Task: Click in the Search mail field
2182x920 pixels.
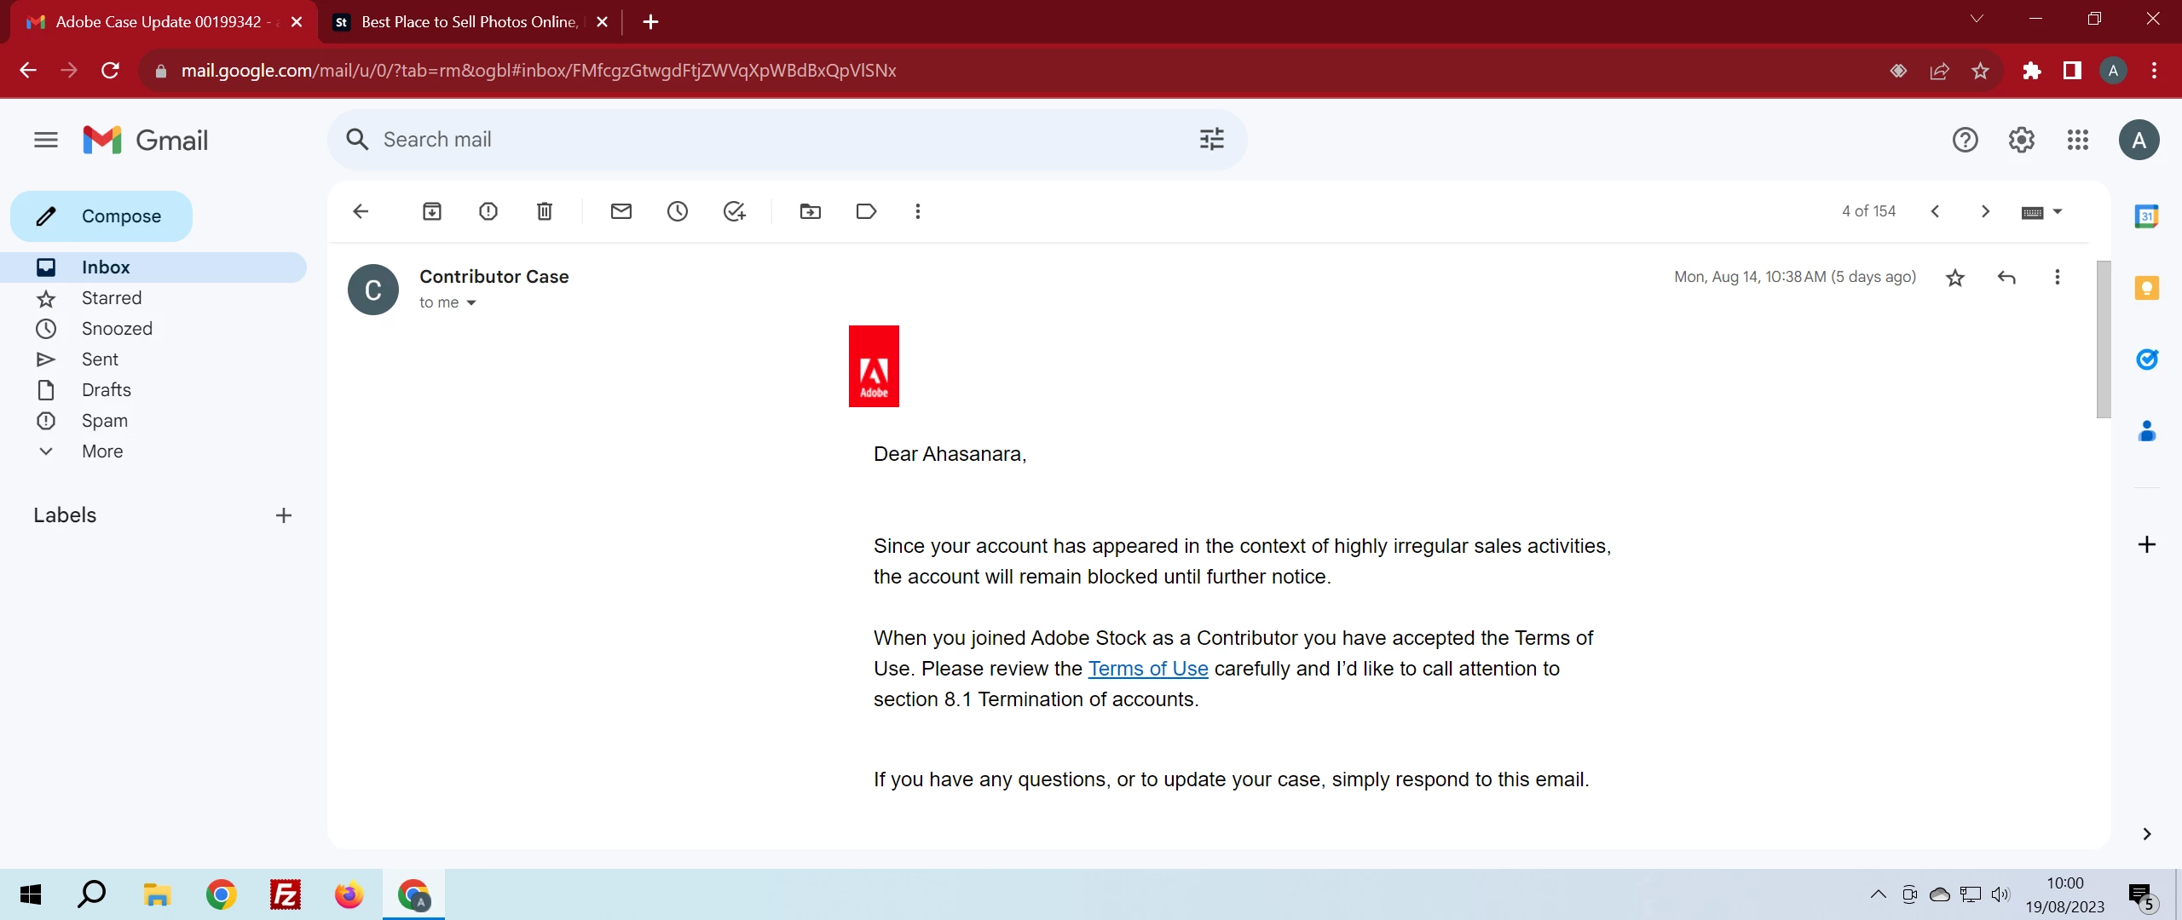Action: tap(767, 140)
